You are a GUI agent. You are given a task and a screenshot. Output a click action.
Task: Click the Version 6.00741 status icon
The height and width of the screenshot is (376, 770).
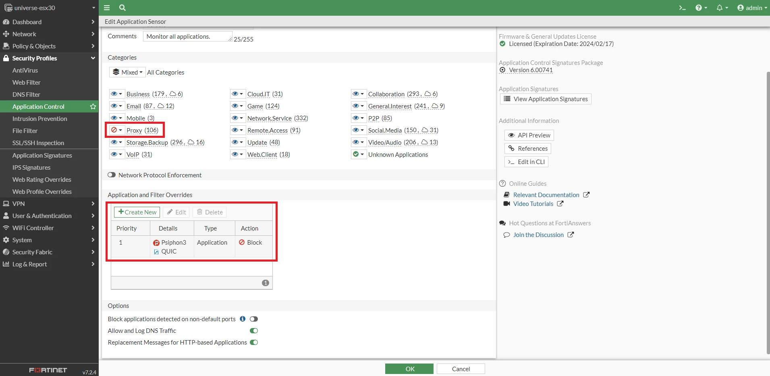(502, 70)
